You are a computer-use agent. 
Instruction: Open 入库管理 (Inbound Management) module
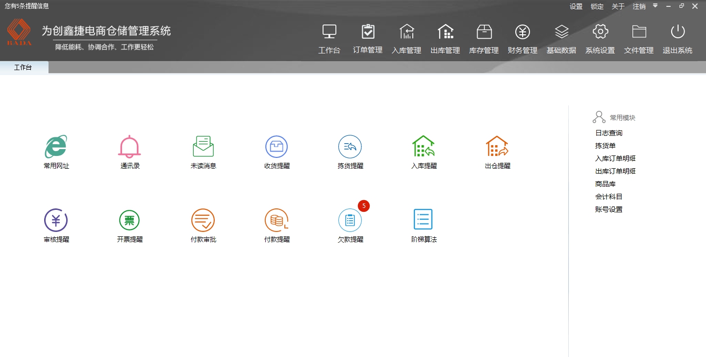pyautogui.click(x=406, y=38)
